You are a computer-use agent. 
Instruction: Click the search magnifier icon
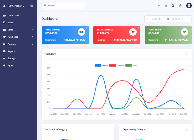tap(45, 6)
